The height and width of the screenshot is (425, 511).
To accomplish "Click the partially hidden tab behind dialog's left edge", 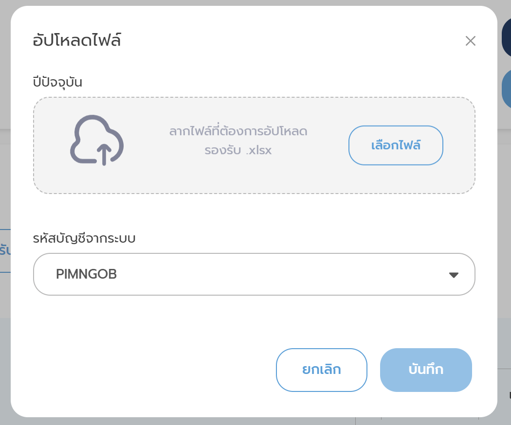I will 5,250.
